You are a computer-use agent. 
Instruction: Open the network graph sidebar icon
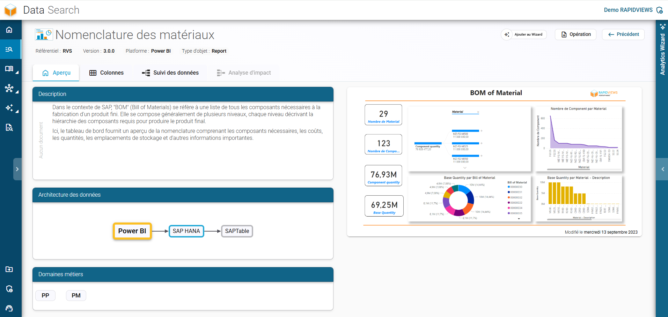click(9, 88)
